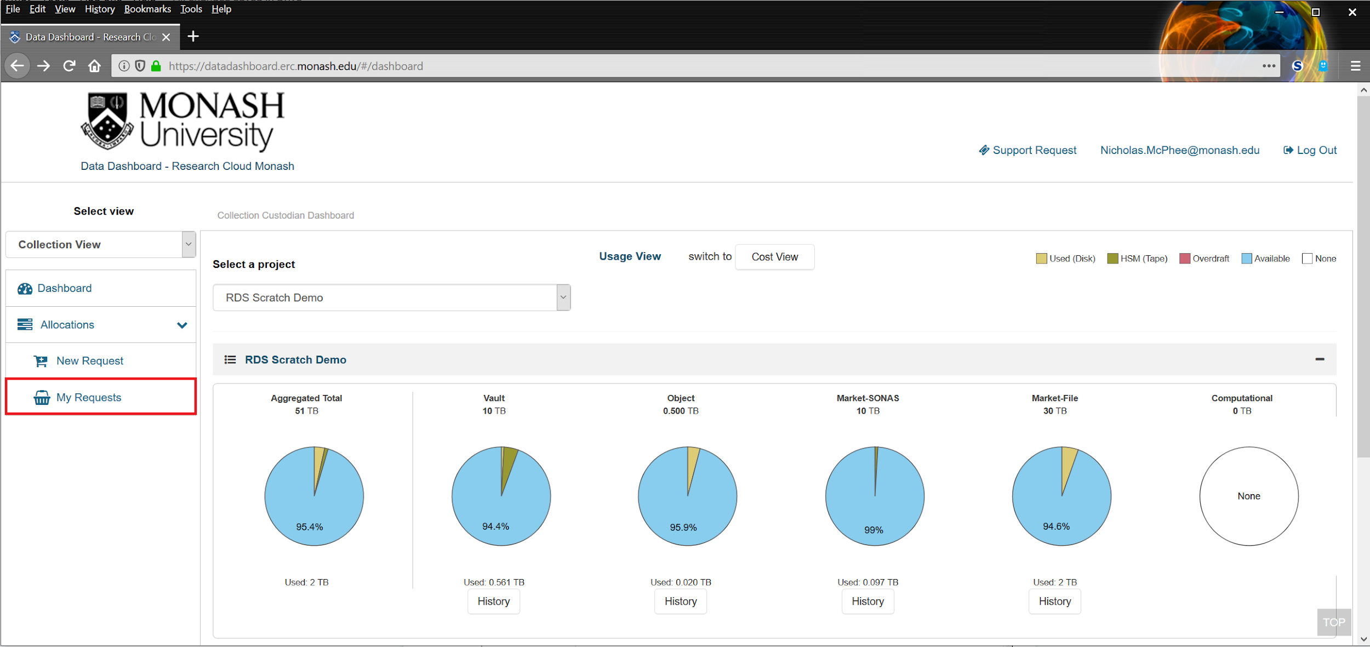Image resolution: width=1370 pixels, height=647 pixels.
Task: Switch to Cost View
Action: click(774, 257)
